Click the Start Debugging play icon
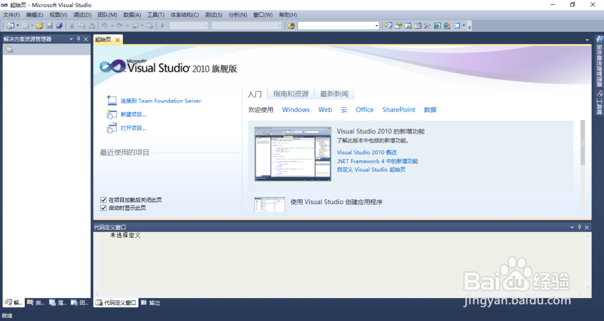Screen dimensions: 604x321 point(162,26)
